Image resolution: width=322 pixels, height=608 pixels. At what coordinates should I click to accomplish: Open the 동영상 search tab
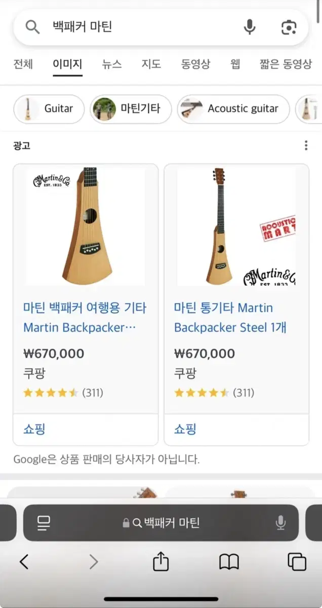(x=195, y=64)
